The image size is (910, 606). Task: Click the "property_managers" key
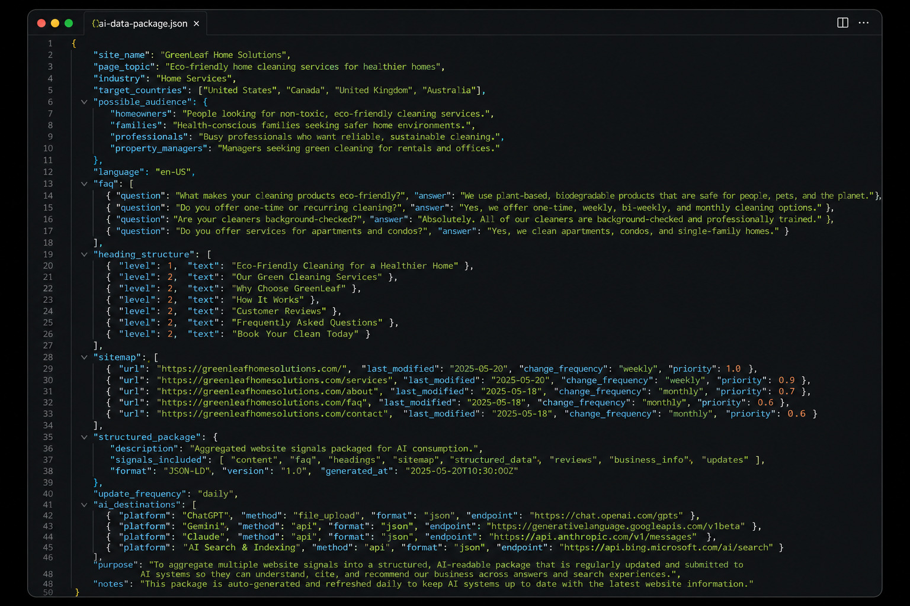(159, 149)
